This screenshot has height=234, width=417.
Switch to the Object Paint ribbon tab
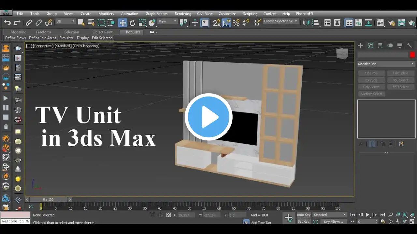(x=103, y=32)
